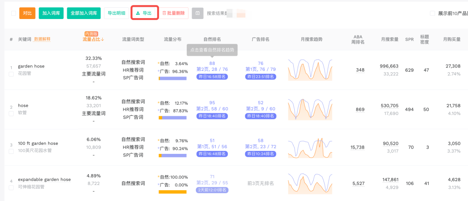Image resolution: width=468 pixels, height=201 pixels.
Task: Click the orange 对比 button
Action: pyautogui.click(x=27, y=13)
